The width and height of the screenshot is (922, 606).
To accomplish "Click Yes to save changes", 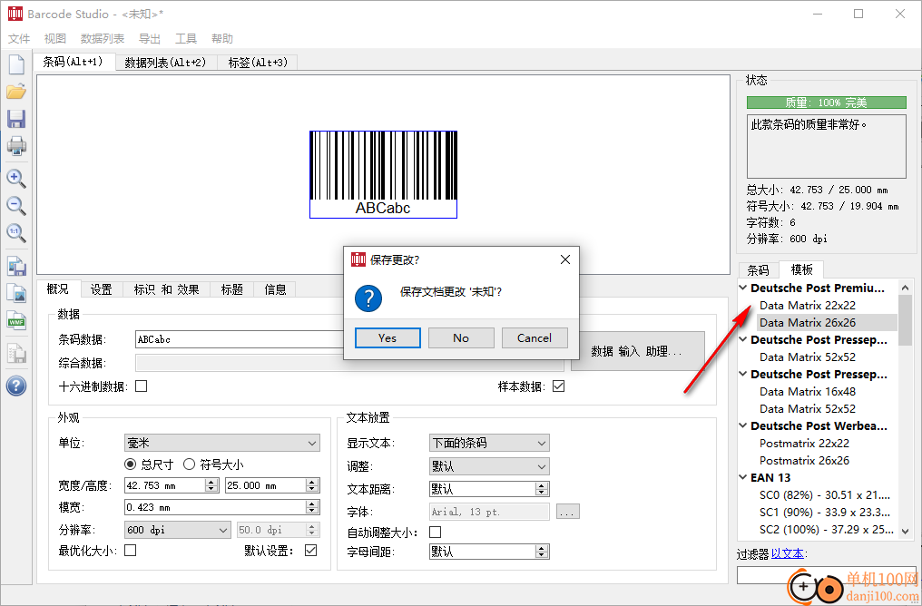I will (x=387, y=338).
